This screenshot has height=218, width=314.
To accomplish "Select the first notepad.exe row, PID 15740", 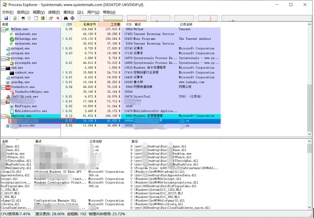I will (x=111, y=49).
